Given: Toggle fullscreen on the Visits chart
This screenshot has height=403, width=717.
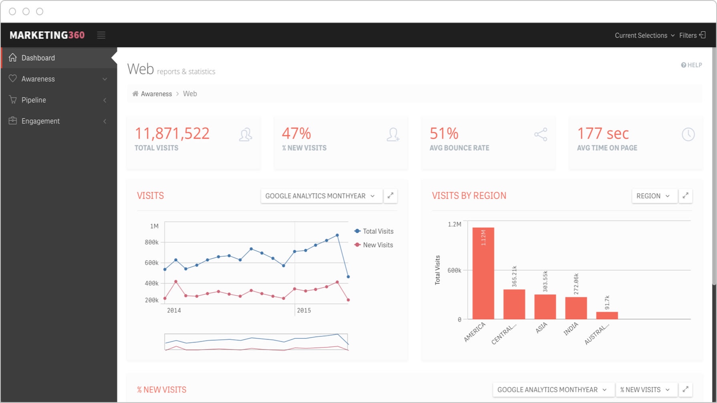Looking at the screenshot, I should 391,196.
